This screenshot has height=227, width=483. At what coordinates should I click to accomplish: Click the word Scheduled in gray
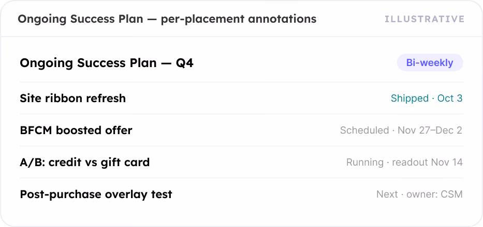[x=364, y=130]
